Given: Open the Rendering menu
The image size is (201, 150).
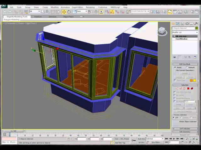Looking at the screenshot, I should tap(90, 7).
